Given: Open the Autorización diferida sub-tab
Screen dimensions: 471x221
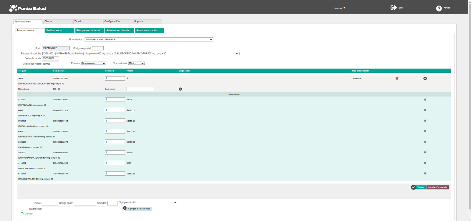Looking at the screenshot, I should pos(120,30).
